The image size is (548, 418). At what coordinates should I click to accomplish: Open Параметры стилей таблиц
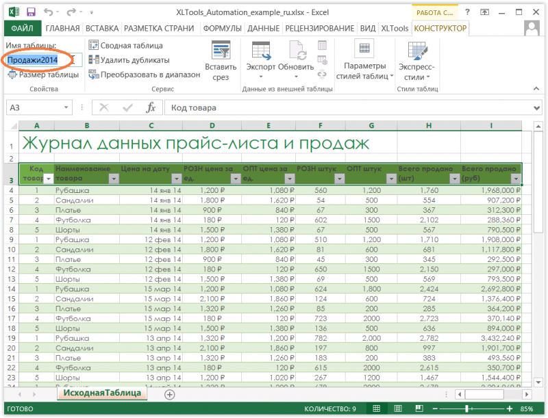click(x=363, y=62)
